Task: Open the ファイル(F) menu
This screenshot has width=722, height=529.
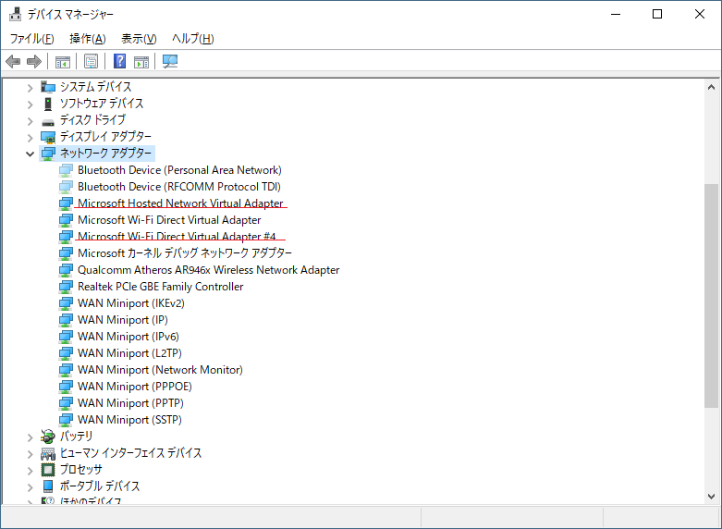Action: tap(31, 39)
